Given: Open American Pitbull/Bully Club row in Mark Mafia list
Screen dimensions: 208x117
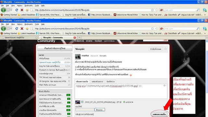Looking at the screenshot, I should click(x=55, y=95).
